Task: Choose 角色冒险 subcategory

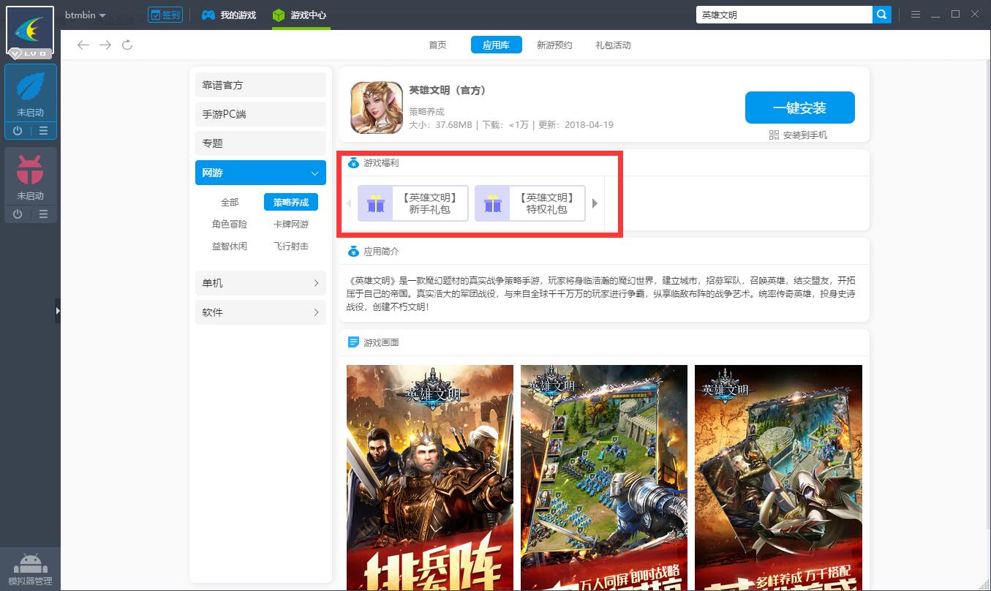Action: (x=230, y=225)
